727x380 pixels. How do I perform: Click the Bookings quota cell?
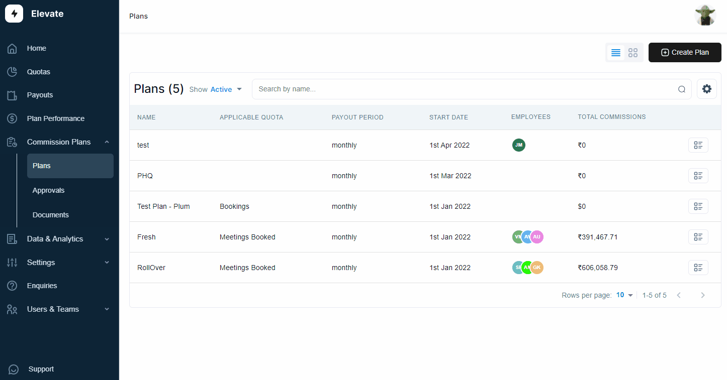coord(234,206)
